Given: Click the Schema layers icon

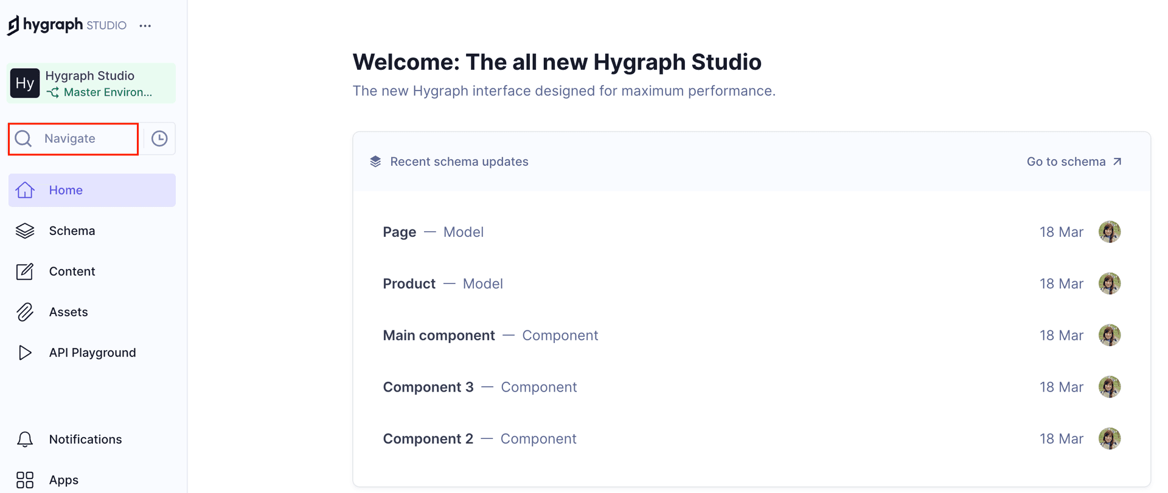Looking at the screenshot, I should tap(25, 231).
